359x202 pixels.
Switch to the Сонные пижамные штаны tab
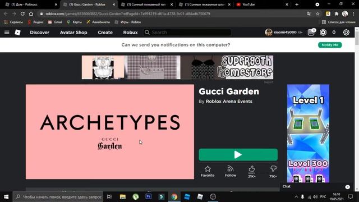[204, 4]
